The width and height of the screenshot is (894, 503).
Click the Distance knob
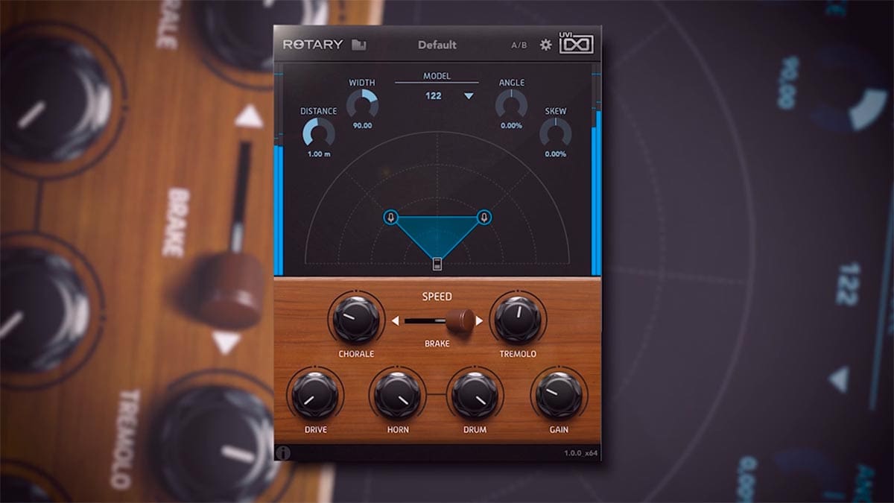[x=319, y=133]
